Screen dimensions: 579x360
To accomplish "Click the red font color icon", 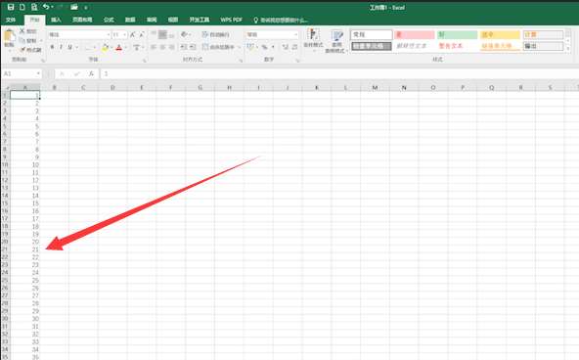I will 119,47.
